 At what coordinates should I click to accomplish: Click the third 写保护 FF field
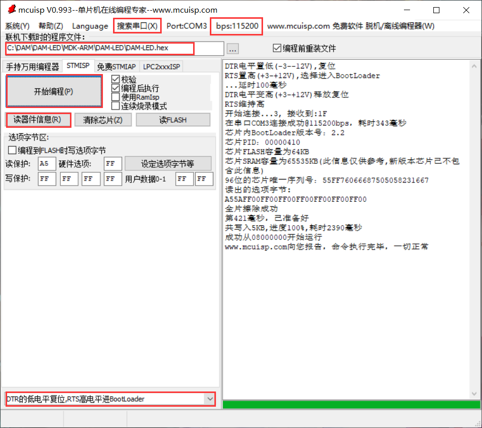click(91, 179)
